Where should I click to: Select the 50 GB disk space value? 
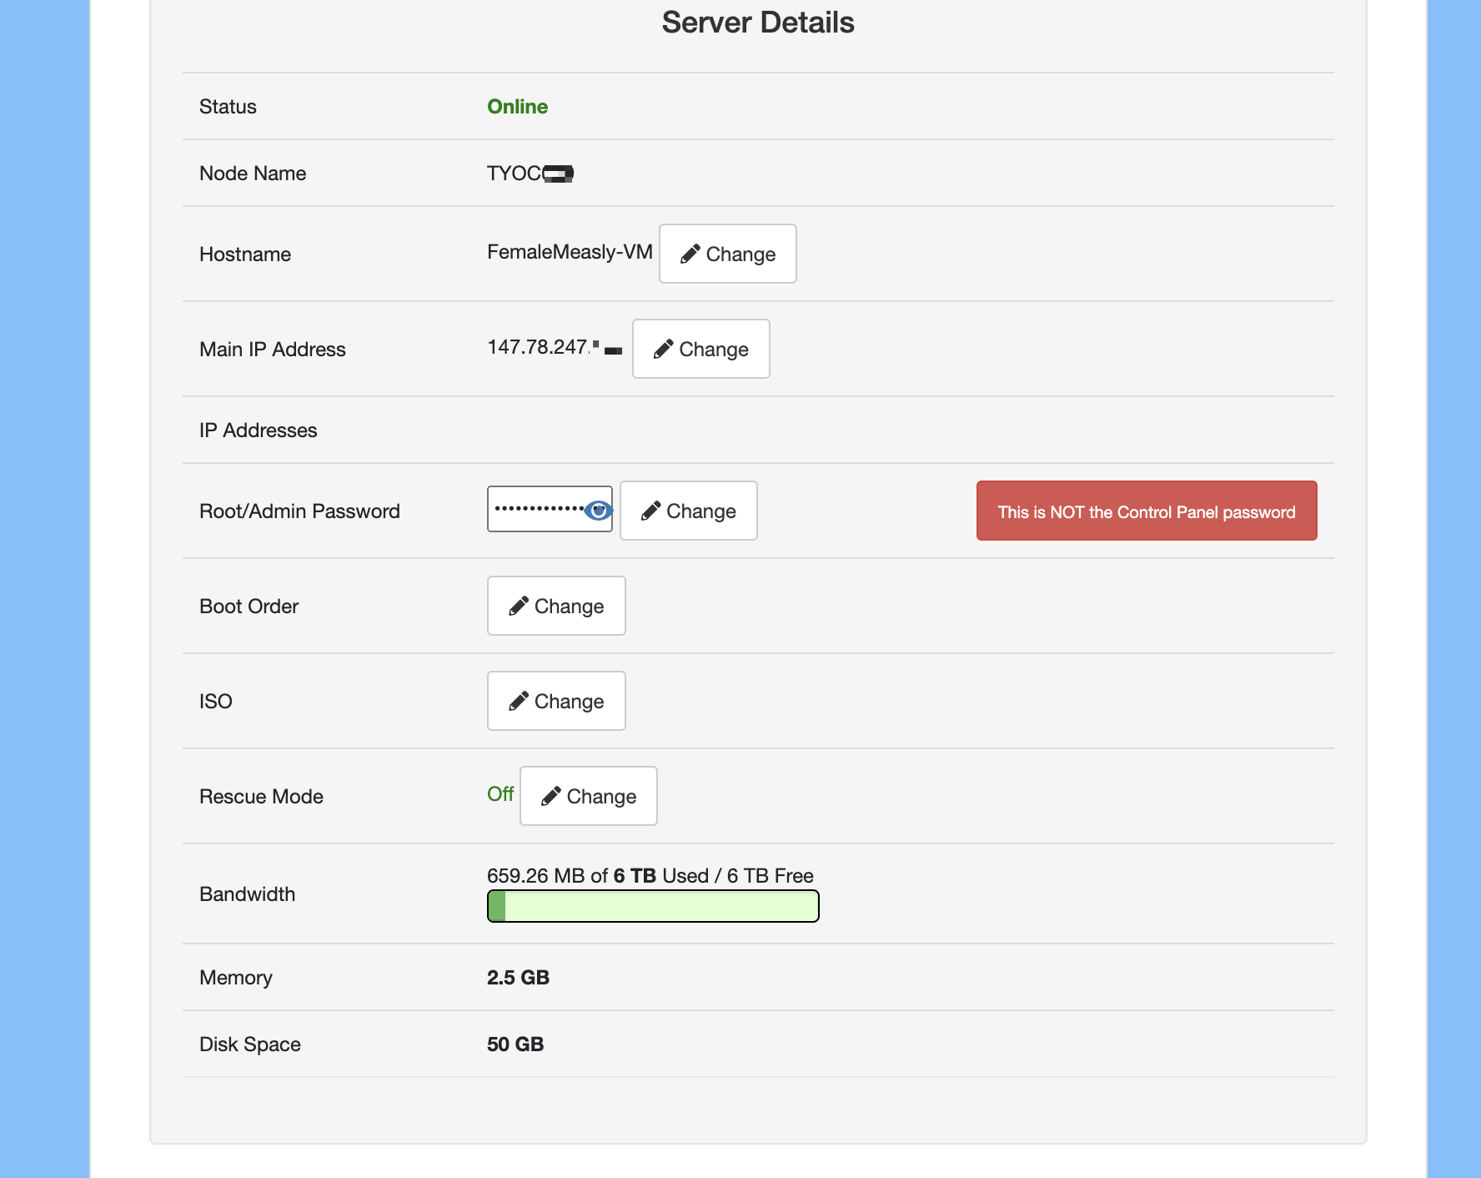[x=515, y=1045]
